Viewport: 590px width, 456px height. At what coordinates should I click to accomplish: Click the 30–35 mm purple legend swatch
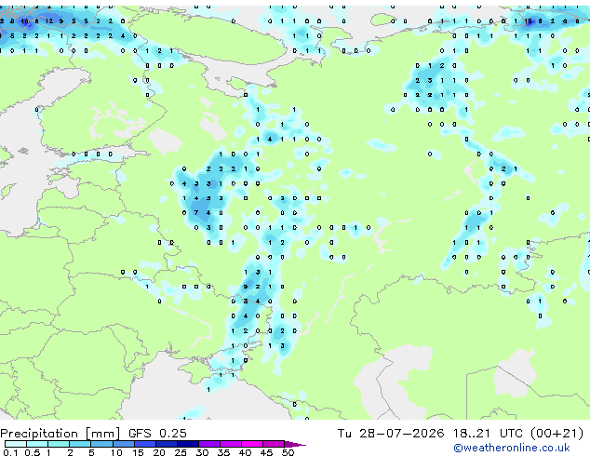point(208,444)
